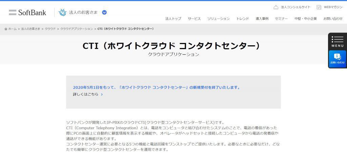
Task: Open the ソリューション menu item
Action: tap(219, 19)
